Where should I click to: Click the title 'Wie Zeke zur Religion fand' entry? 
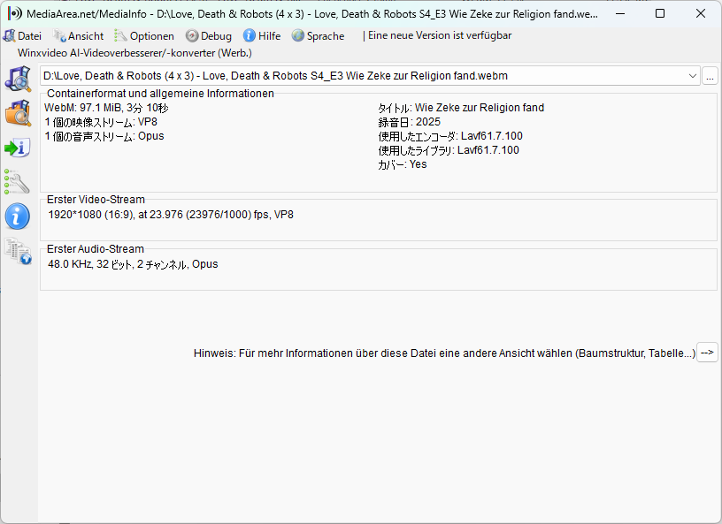pos(461,108)
